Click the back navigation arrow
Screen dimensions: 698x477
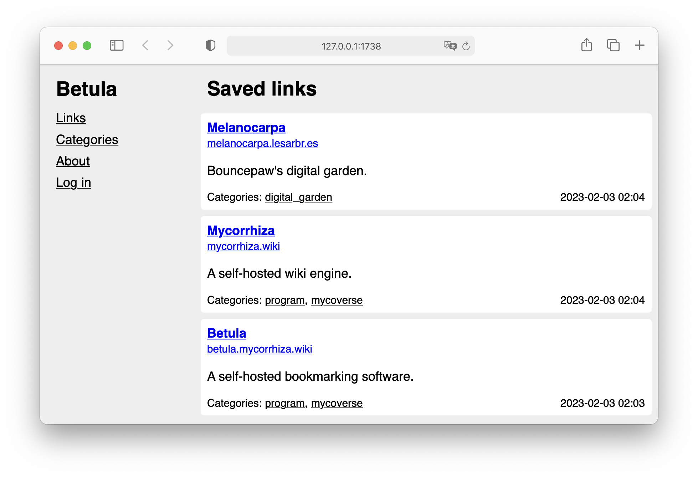[145, 46]
